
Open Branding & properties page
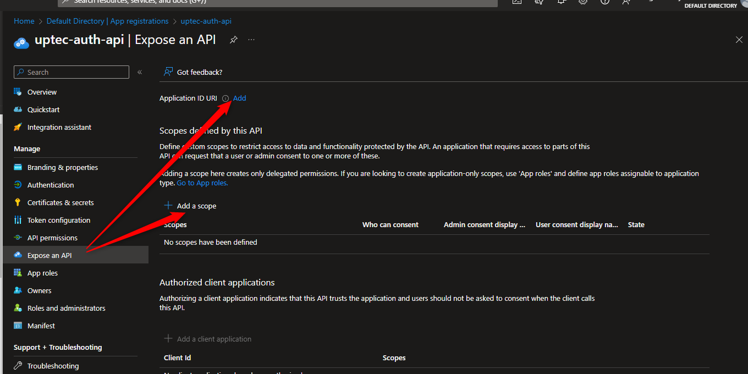tap(62, 167)
